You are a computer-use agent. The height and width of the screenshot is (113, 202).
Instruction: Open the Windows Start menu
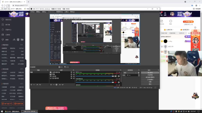[x=2, y=111]
